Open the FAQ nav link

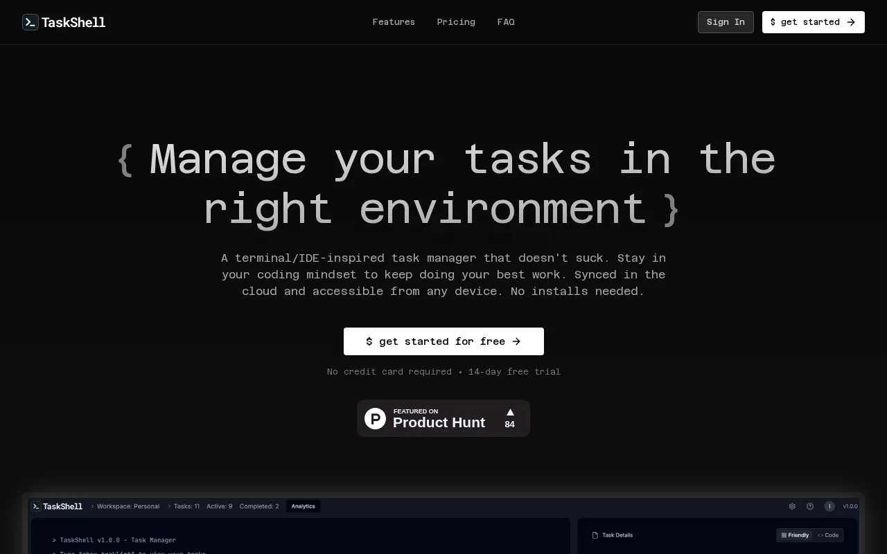506,22
